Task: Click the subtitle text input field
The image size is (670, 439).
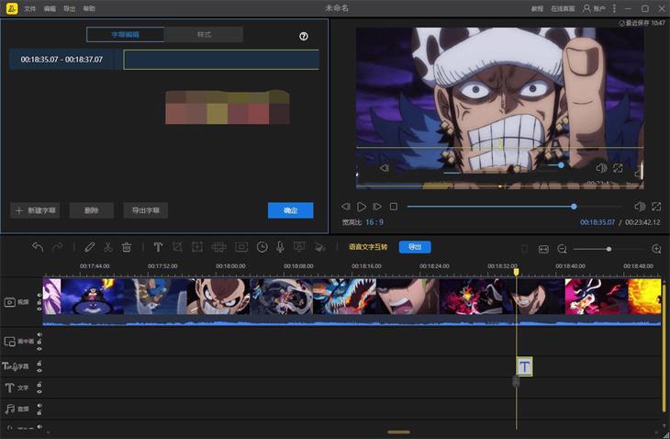Action: [221, 60]
